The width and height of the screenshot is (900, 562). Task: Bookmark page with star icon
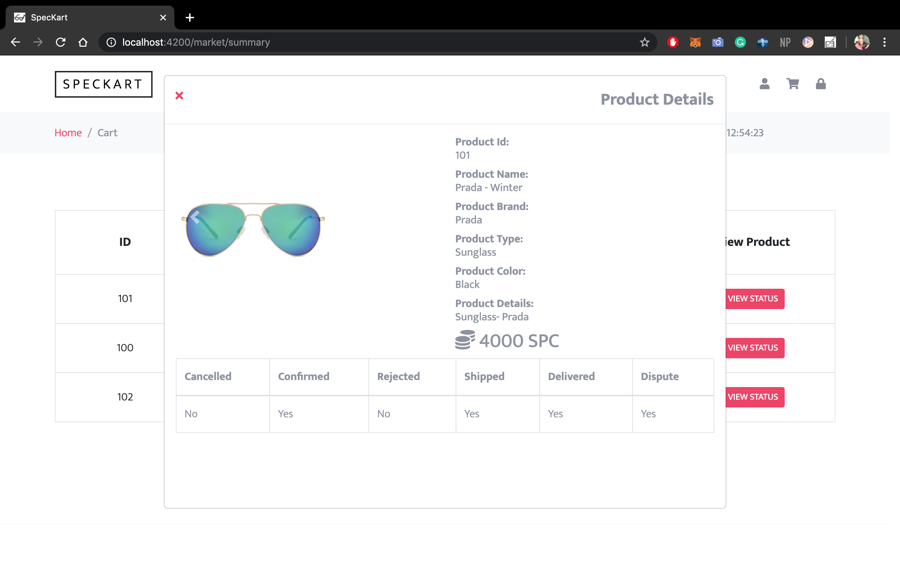pyautogui.click(x=644, y=43)
